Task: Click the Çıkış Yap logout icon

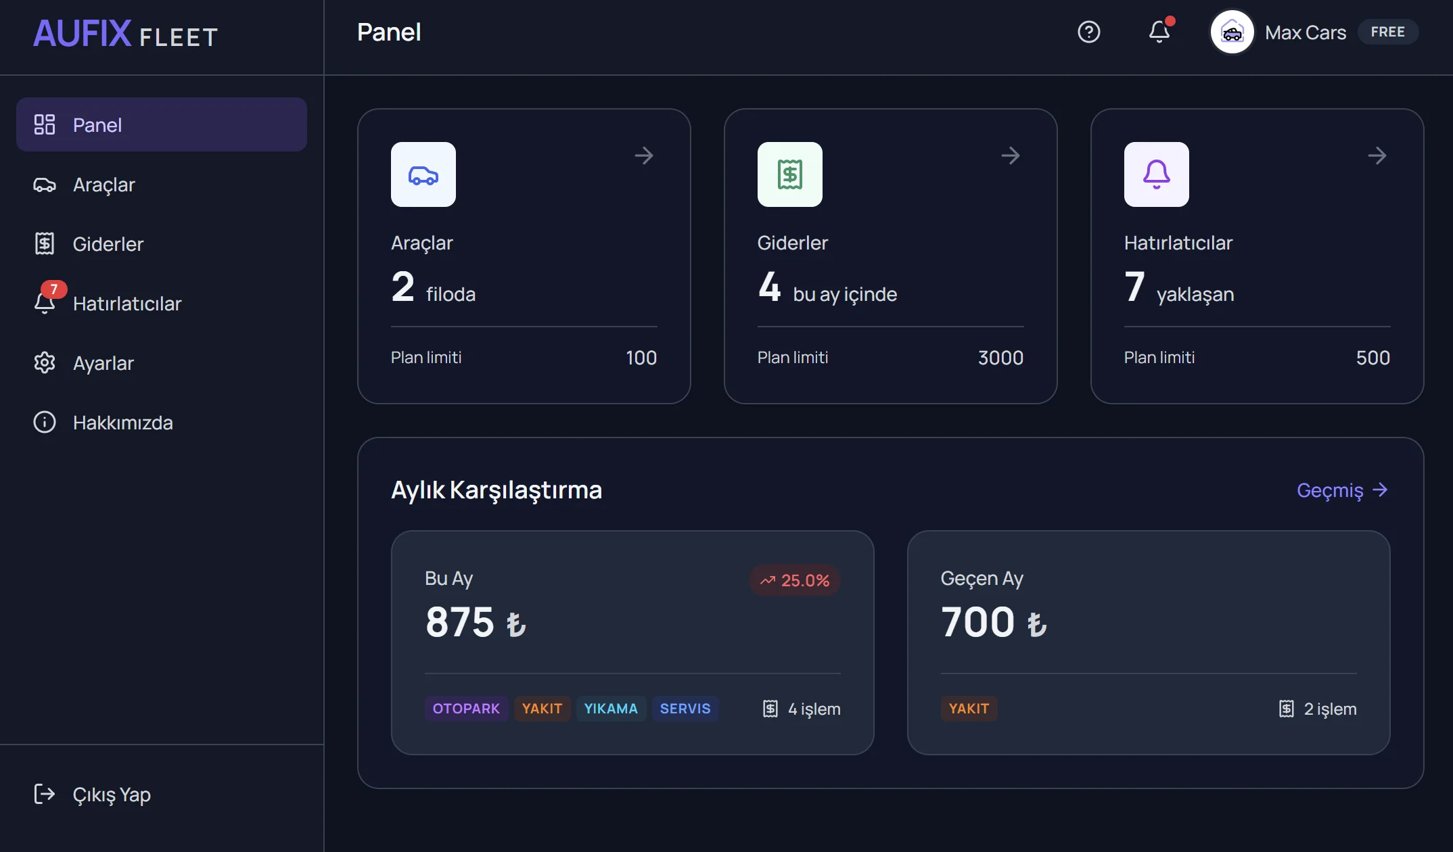Action: pos(45,794)
